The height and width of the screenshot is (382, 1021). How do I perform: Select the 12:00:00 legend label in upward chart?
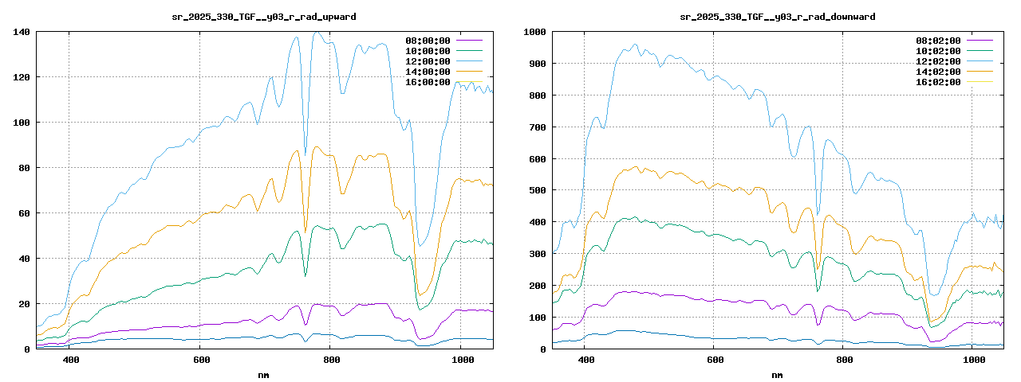click(428, 61)
